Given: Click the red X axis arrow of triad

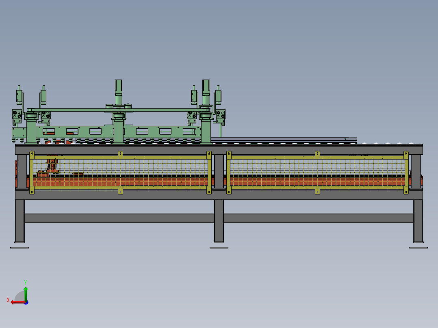Looking at the screenshot, I should pos(18,302).
